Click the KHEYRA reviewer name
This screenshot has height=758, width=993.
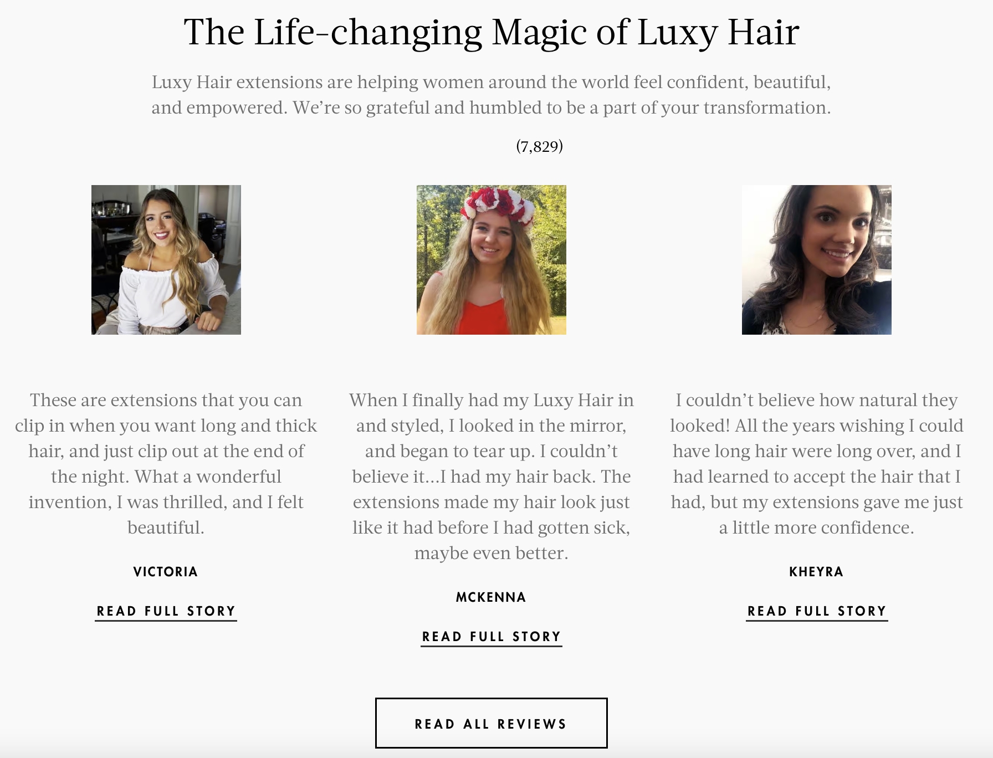(x=816, y=572)
